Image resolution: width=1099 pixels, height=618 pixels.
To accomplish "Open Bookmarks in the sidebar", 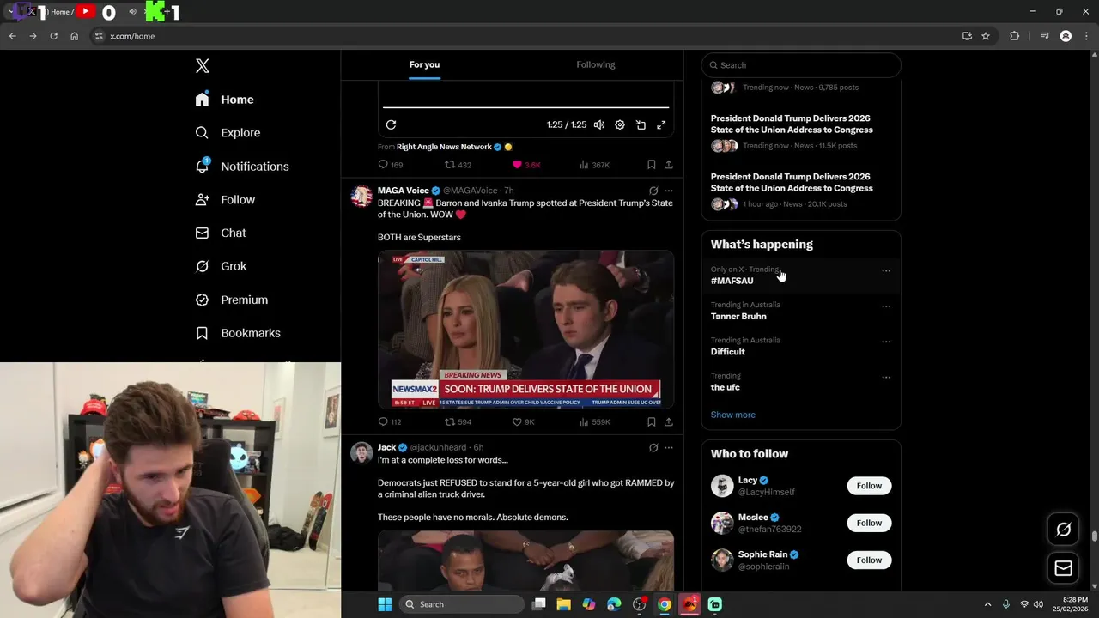I will 239,333.
